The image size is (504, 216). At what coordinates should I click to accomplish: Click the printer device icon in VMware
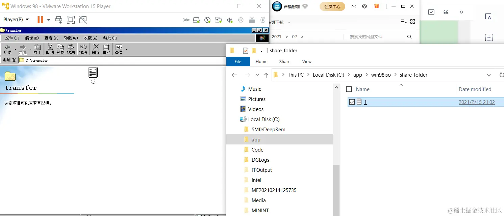(x=252, y=20)
